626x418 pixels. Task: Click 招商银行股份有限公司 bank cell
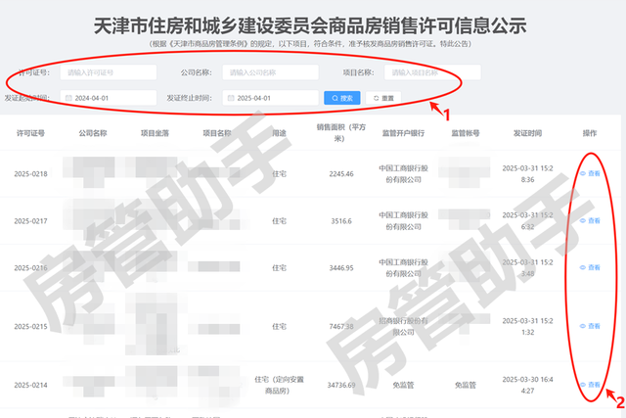403,326
